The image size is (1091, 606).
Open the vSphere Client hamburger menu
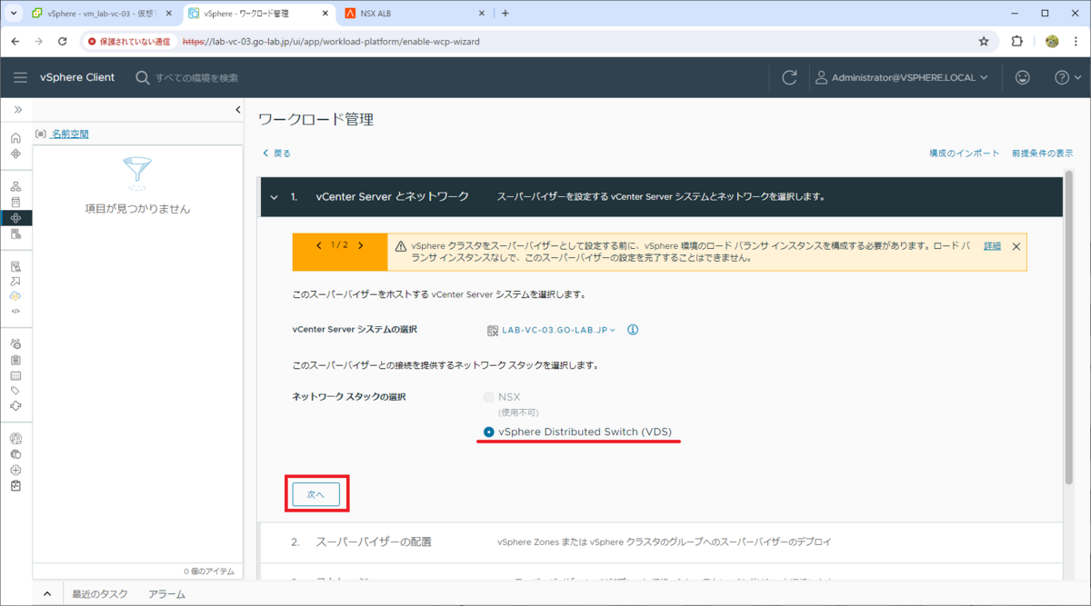coord(20,78)
